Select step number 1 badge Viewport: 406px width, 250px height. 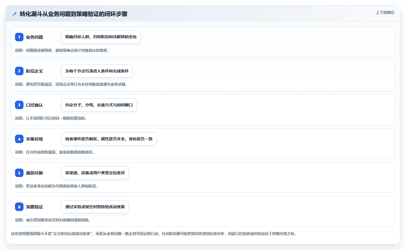click(19, 37)
